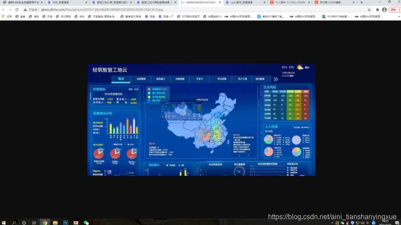This screenshot has width=401, height=225.
Task: Open Chrome's three-dot menu
Action: [x=399, y=10]
